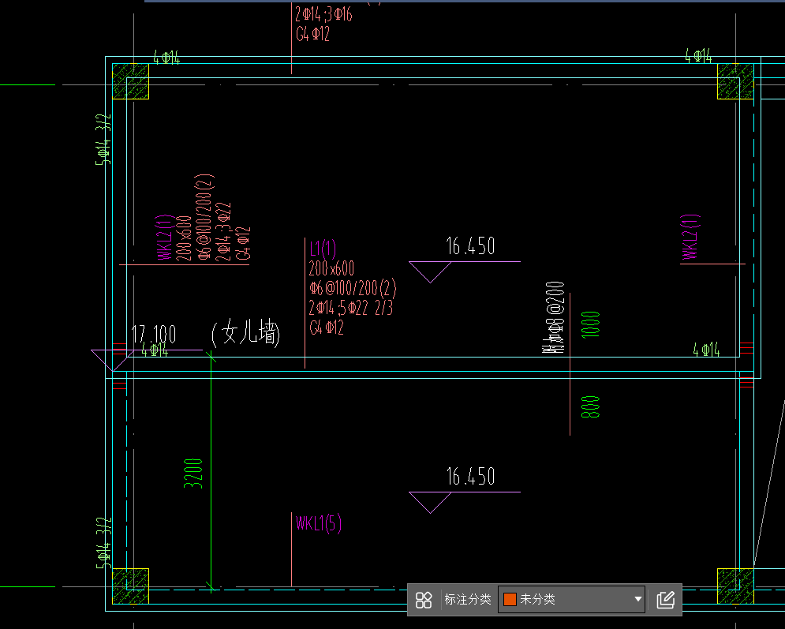The image size is (785, 629).
Task: Click the 标注分类 label in the toolbar
Action: pos(468,600)
